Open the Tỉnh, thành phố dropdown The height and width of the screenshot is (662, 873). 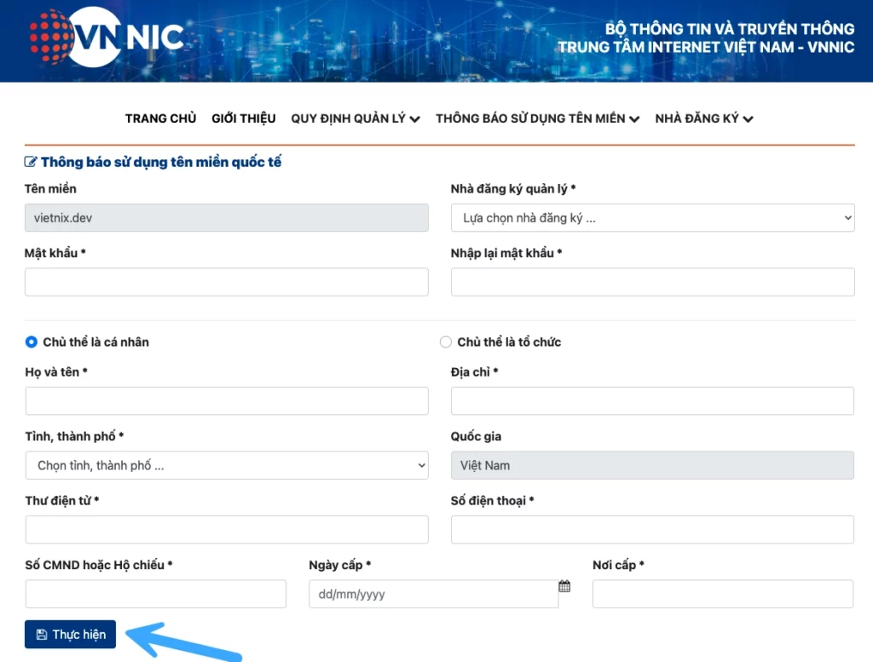coord(227,465)
